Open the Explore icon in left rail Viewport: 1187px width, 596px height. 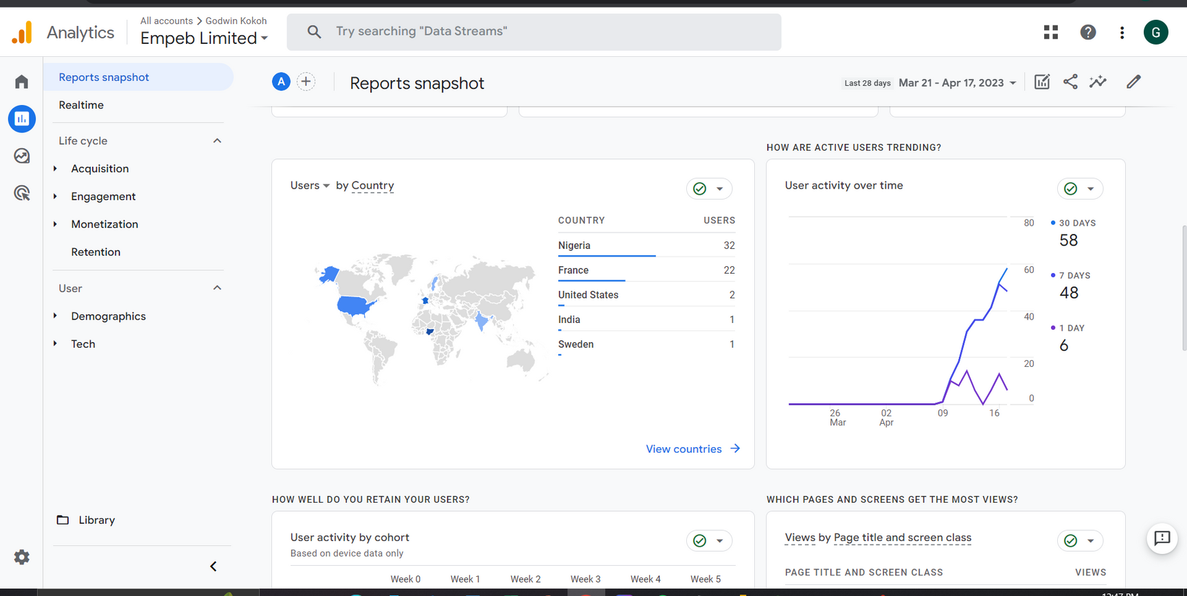pyautogui.click(x=22, y=156)
